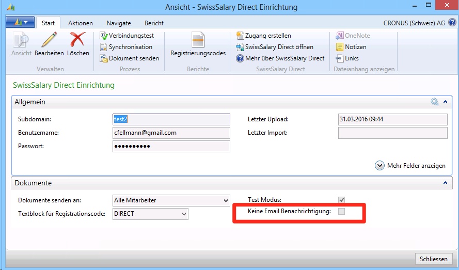Click the Schliessen button
Screen dimensions: 459x270
pos(434,259)
